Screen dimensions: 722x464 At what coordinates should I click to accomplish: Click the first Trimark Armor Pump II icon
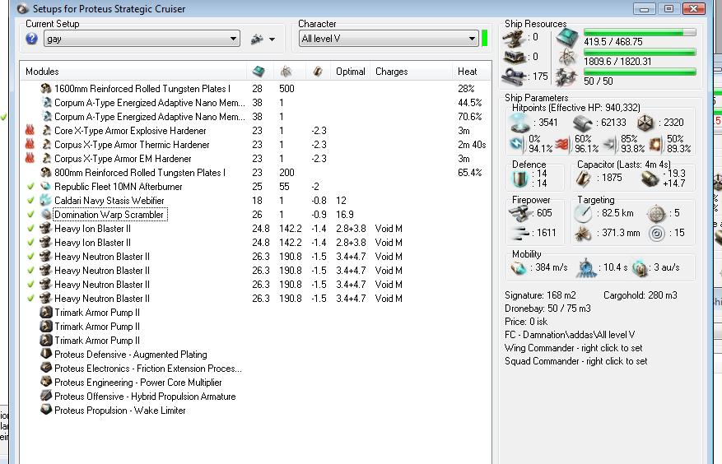[x=45, y=313]
